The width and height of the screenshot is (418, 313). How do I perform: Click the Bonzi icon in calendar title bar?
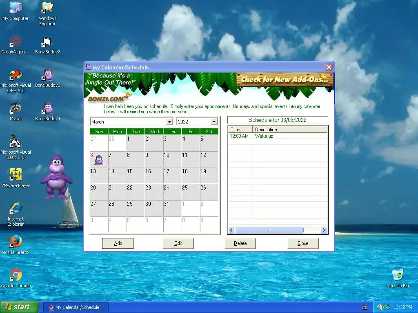[x=88, y=67]
